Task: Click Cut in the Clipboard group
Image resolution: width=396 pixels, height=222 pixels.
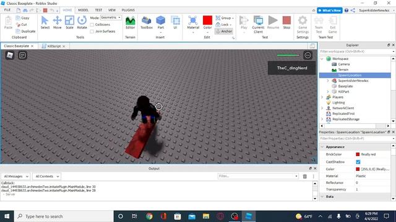Action: point(22,25)
